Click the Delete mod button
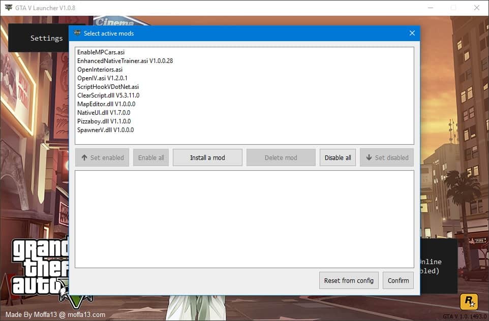Screen dimensions: 489x321 tap(281, 157)
